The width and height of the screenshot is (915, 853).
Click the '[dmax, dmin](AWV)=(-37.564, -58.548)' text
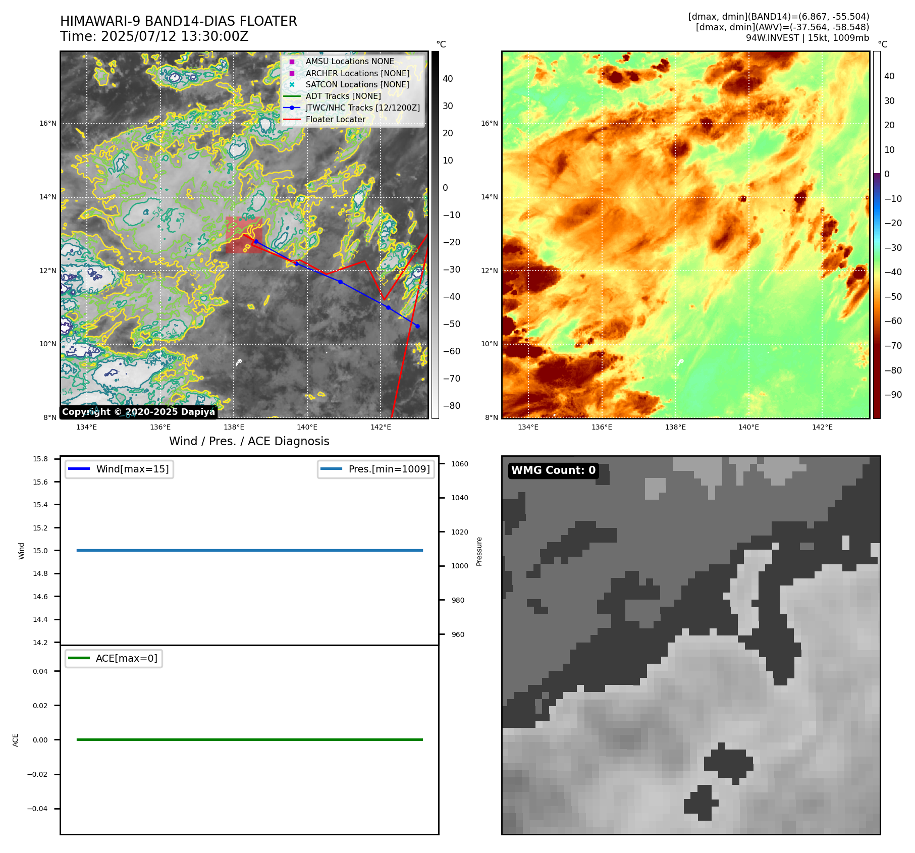coord(783,27)
